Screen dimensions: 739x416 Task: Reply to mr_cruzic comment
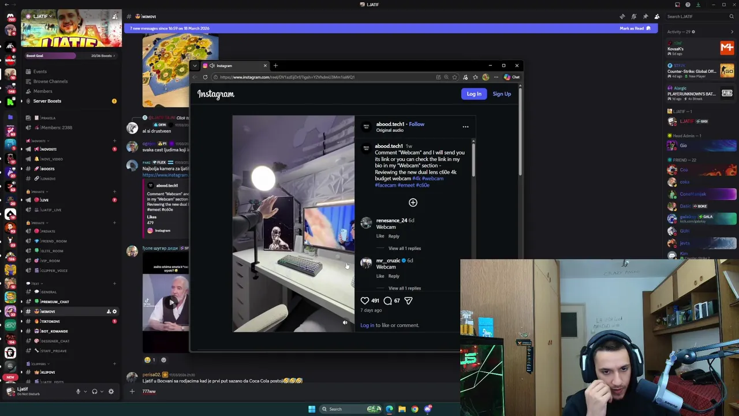click(394, 276)
